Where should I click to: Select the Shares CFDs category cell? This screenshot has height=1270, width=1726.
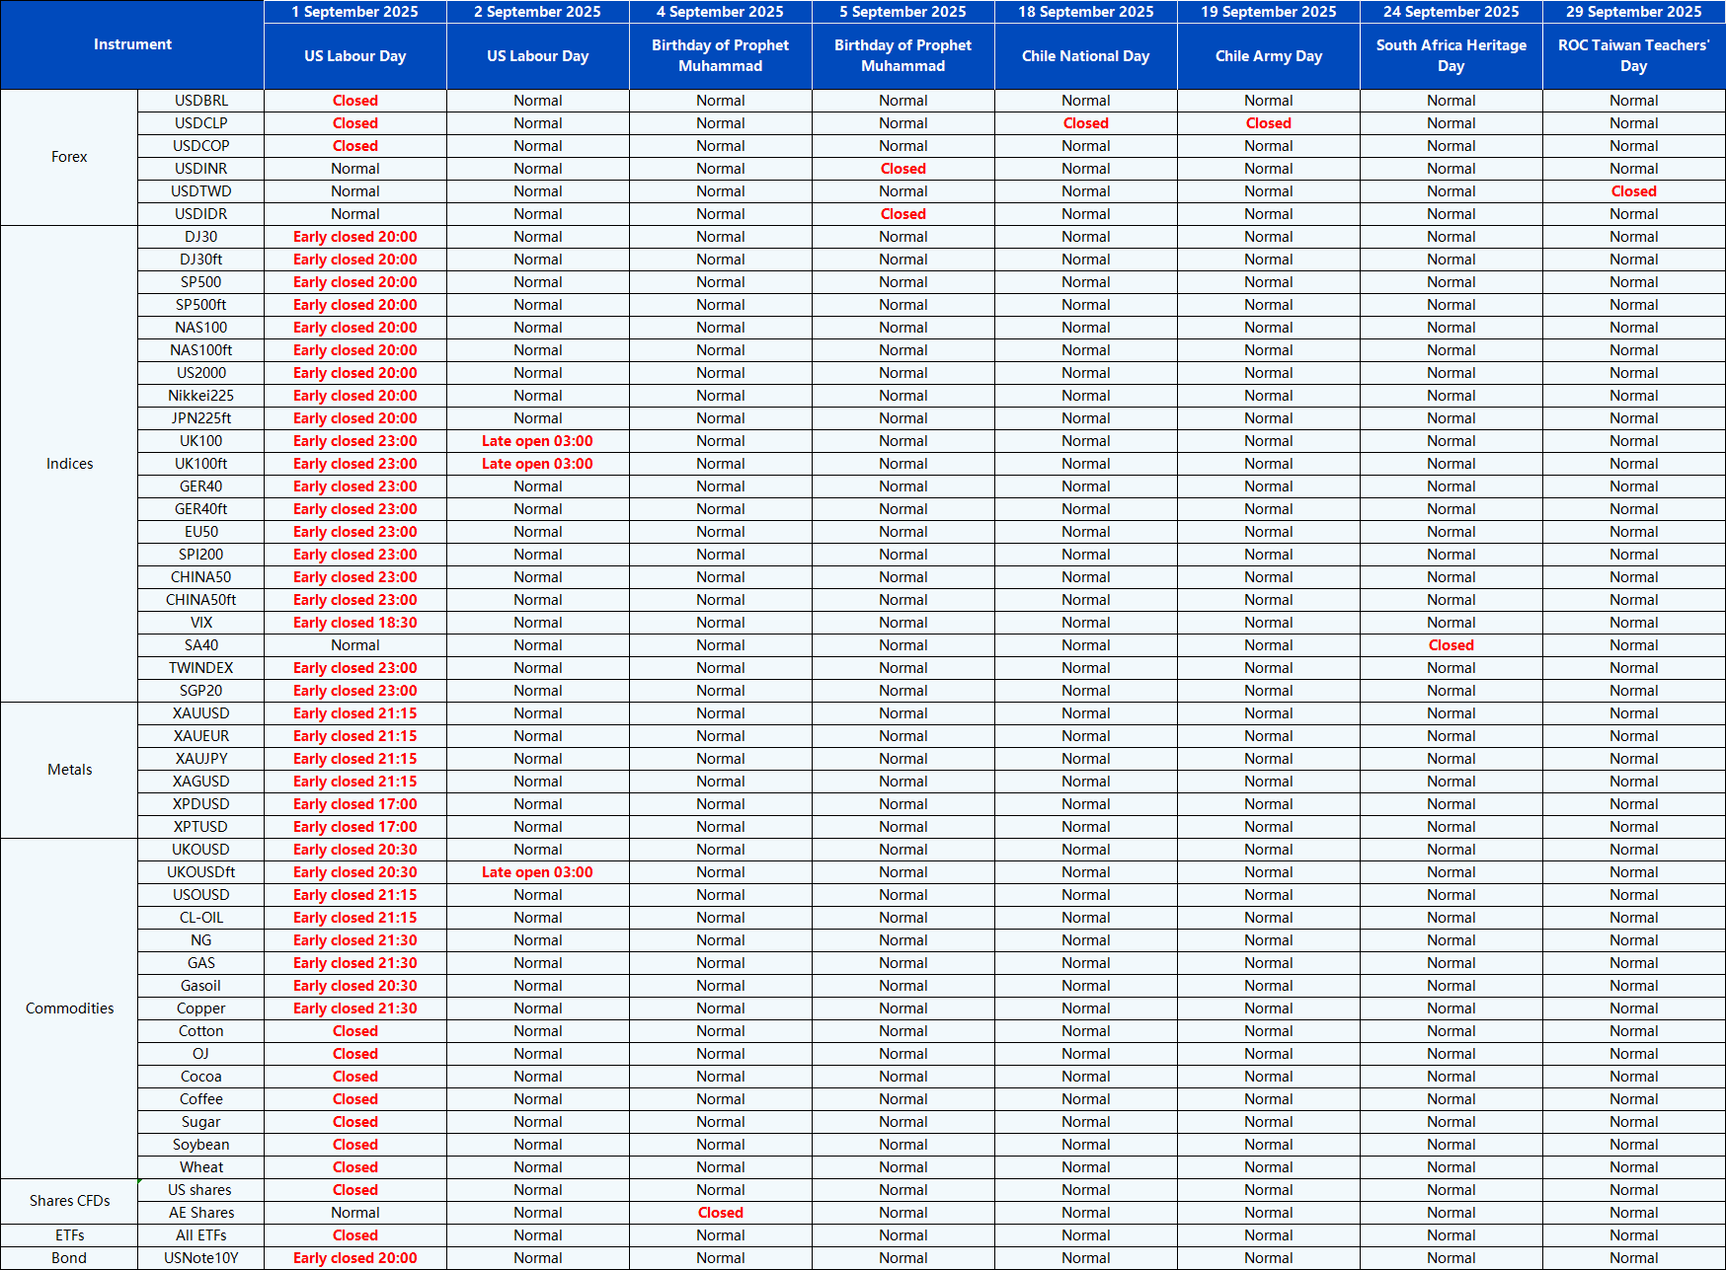tap(69, 1201)
